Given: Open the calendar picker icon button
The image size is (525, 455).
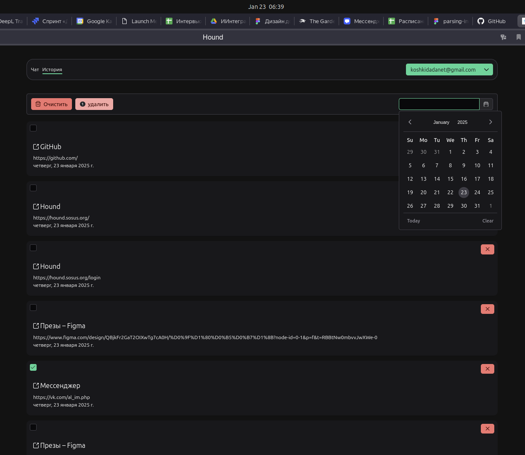Looking at the screenshot, I should (x=486, y=104).
